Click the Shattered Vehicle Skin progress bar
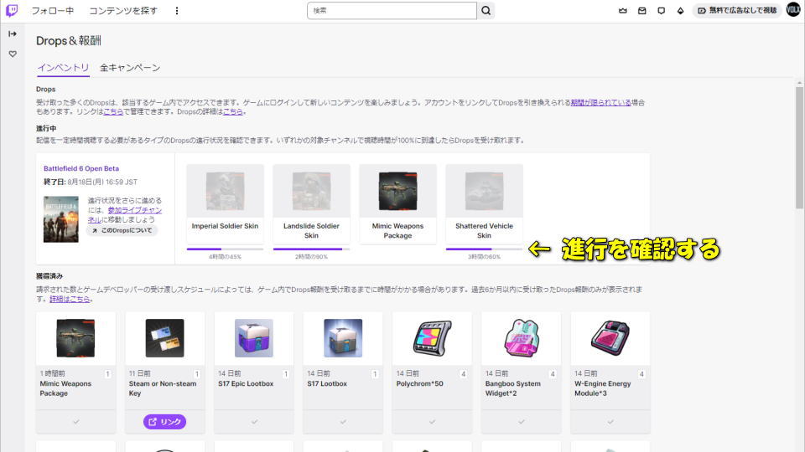The image size is (805, 452). coord(484,249)
